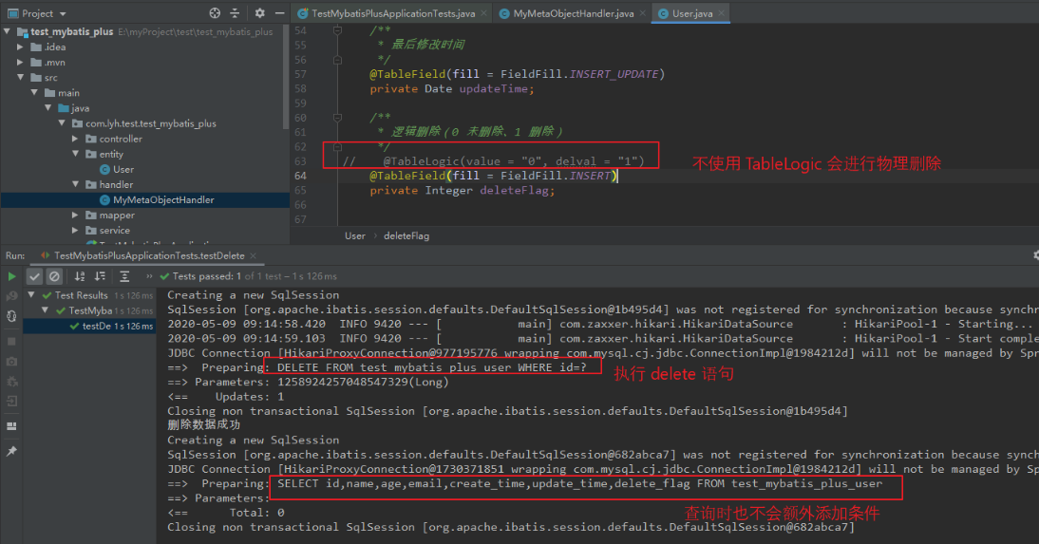Toggle show ignored tests icon
The image size is (1039, 544).
tap(54, 276)
